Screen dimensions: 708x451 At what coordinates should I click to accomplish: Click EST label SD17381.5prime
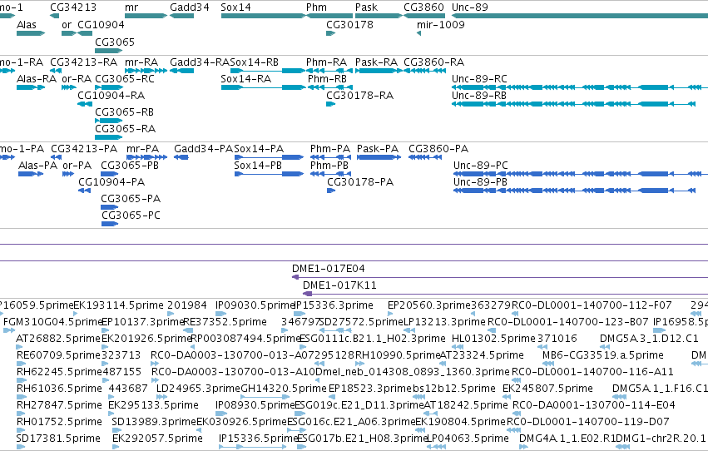tap(58, 439)
